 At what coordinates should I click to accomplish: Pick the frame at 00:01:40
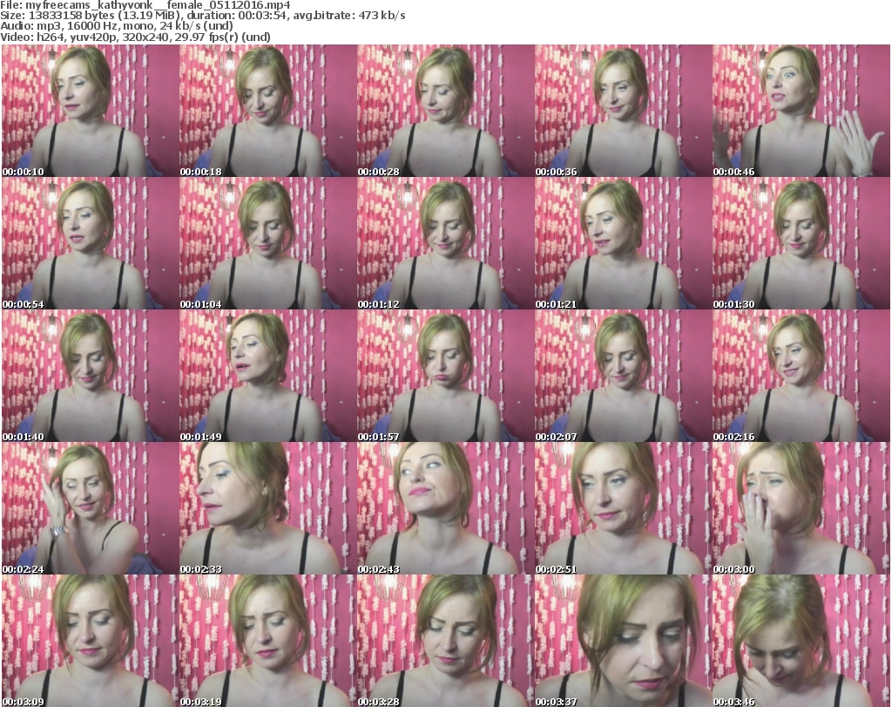click(91, 377)
